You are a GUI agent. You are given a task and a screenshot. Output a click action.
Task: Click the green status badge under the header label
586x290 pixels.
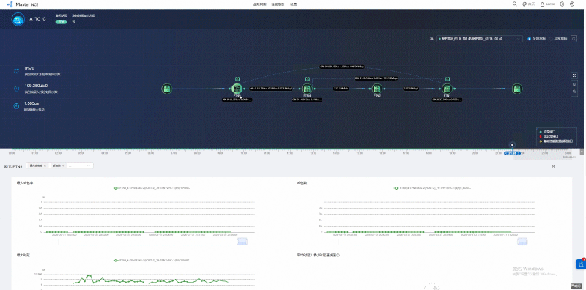pyautogui.click(x=62, y=22)
